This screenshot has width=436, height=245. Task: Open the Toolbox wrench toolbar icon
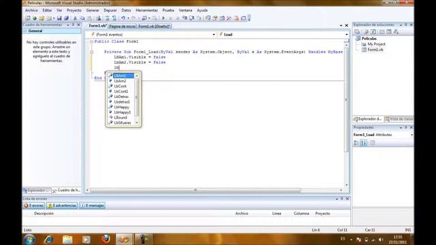point(229,18)
